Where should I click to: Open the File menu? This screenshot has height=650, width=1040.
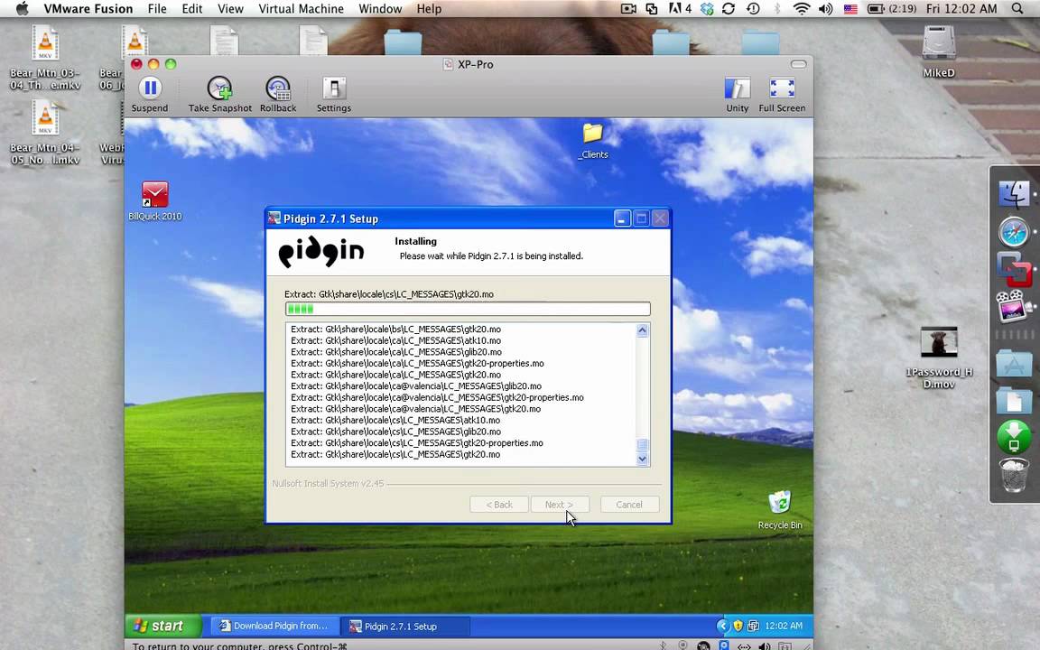[157, 9]
